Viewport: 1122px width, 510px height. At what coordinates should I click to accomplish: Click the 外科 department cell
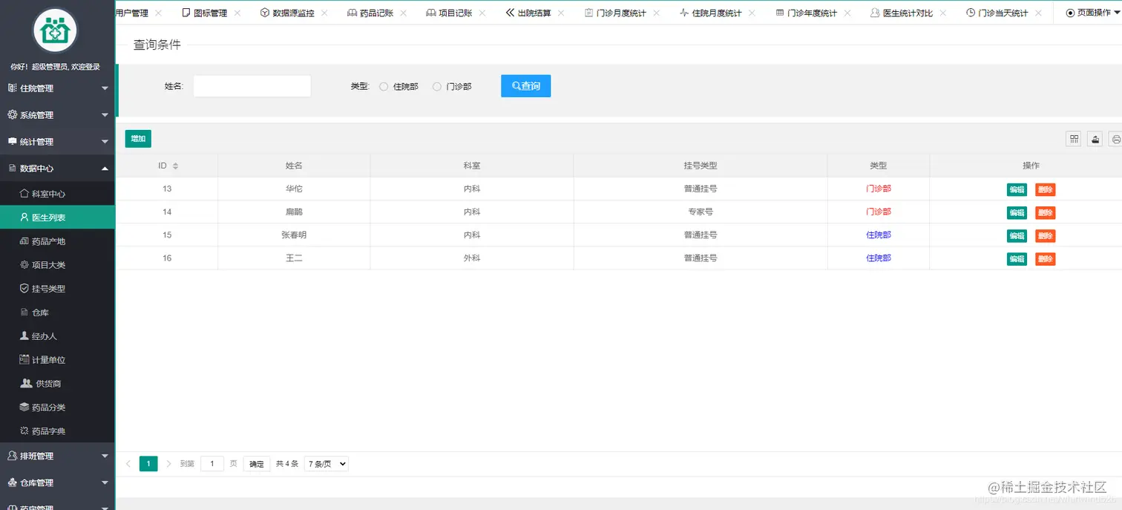click(x=472, y=258)
